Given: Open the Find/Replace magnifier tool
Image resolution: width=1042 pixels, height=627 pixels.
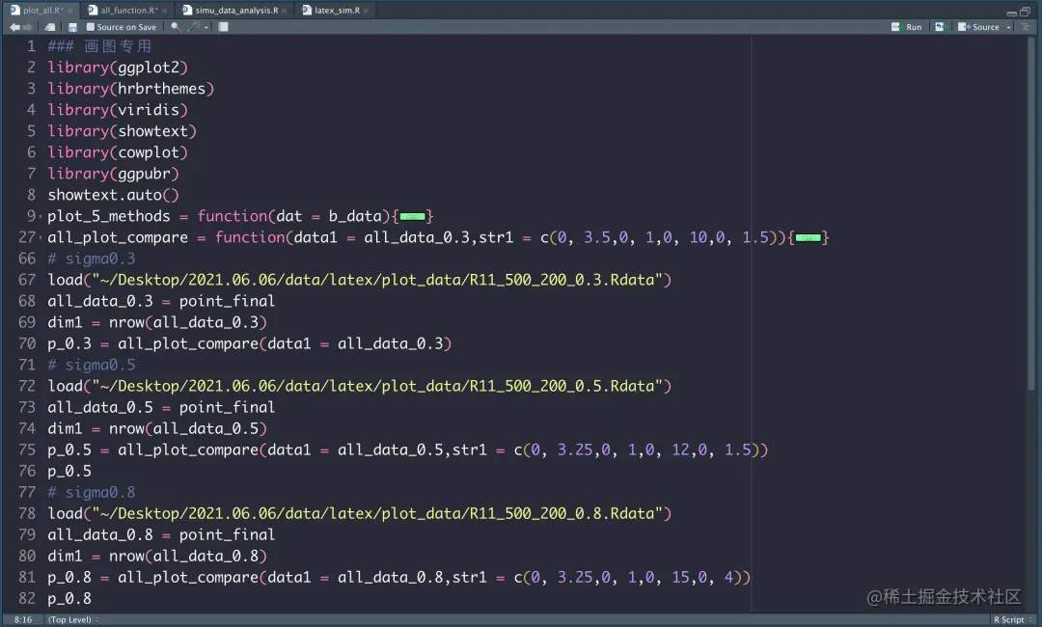Looking at the screenshot, I should click(x=176, y=27).
